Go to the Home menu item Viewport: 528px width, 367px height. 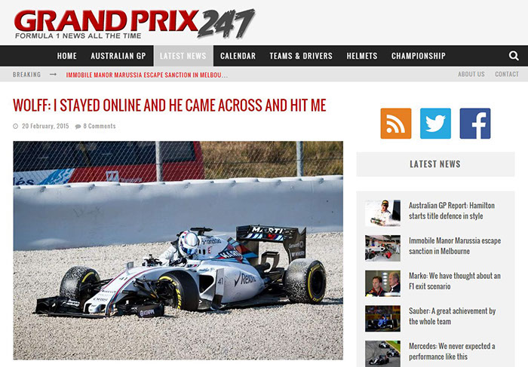pos(66,56)
